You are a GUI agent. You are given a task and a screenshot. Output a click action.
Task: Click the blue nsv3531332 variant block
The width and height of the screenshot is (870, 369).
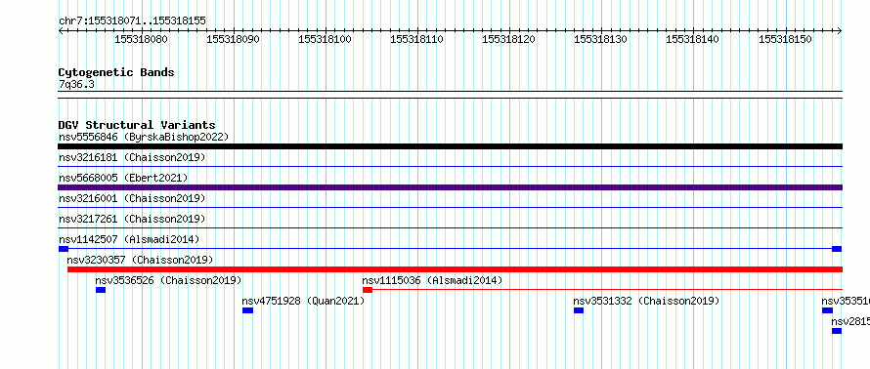click(579, 310)
